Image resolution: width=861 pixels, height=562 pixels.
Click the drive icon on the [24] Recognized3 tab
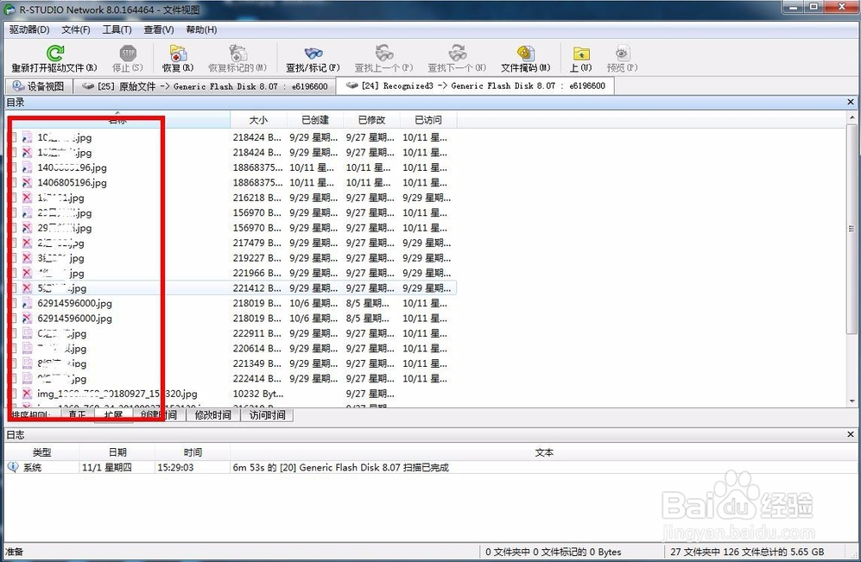(352, 85)
